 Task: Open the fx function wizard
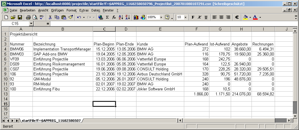point(114,17)
